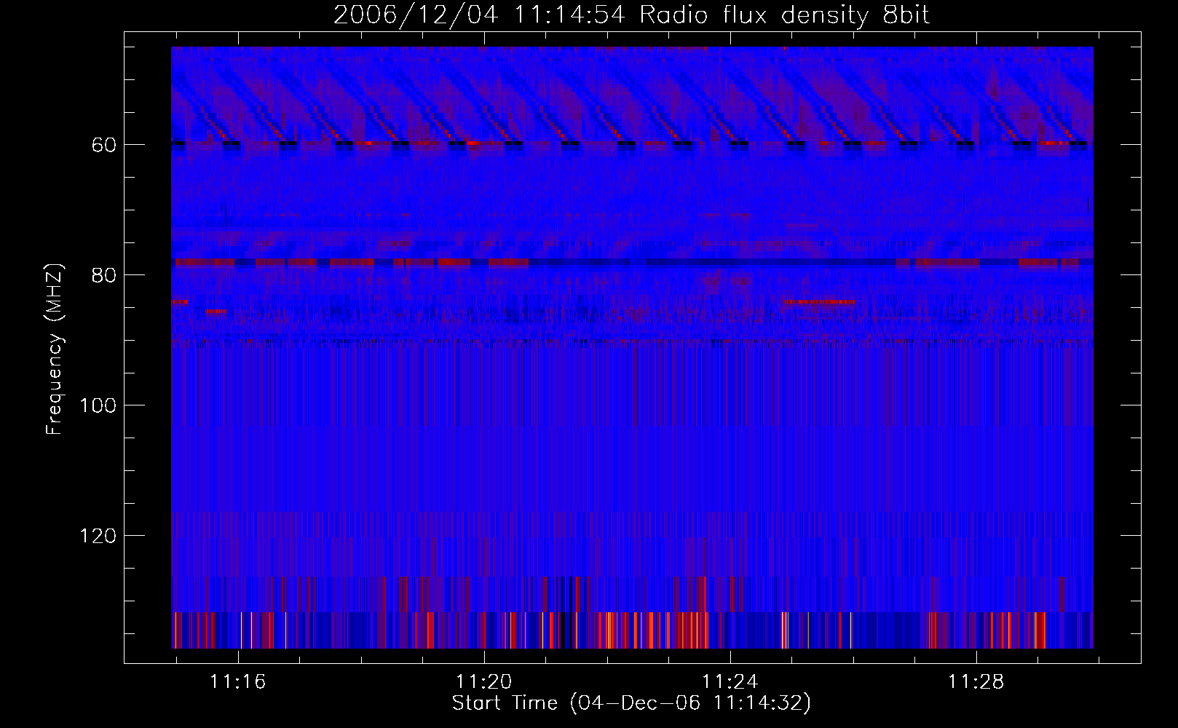Viewport: 1178px width, 728px height.
Task: Click the long red burst segment near 84 MHz
Action: pos(819,301)
